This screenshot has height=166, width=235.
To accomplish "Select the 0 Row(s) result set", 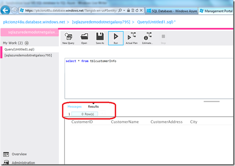I will [85, 114].
